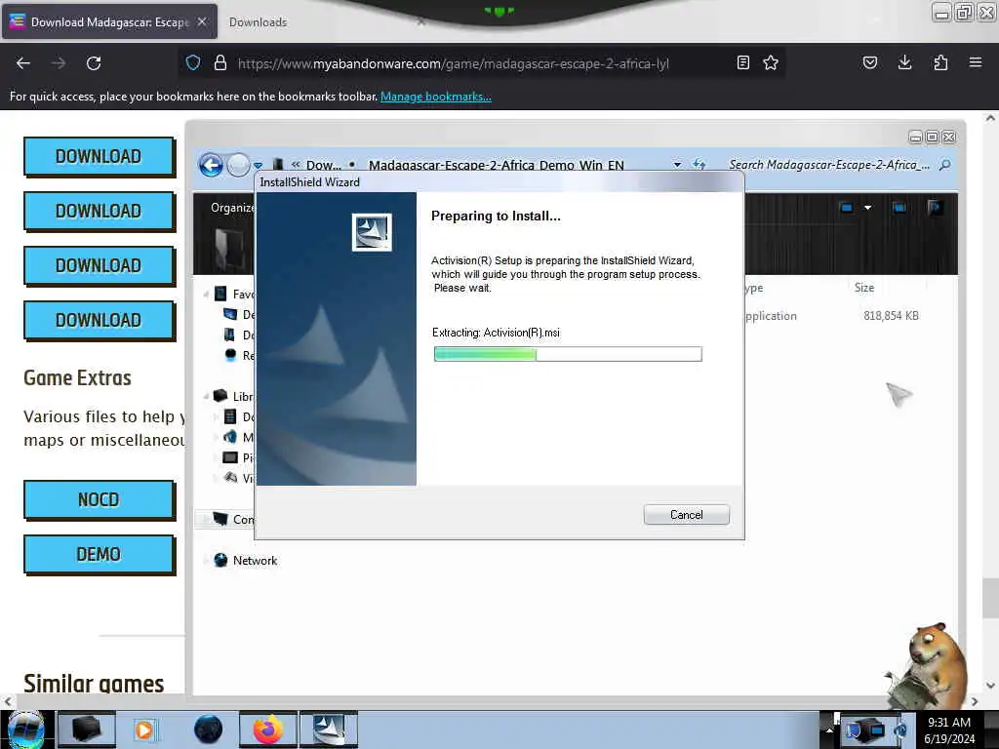Open the Firefox downloads panel icon
This screenshot has height=749, width=999.
click(x=904, y=62)
